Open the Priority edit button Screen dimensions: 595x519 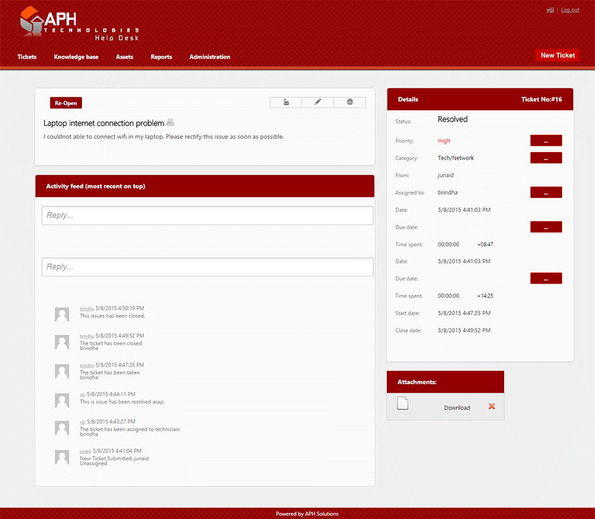545,141
